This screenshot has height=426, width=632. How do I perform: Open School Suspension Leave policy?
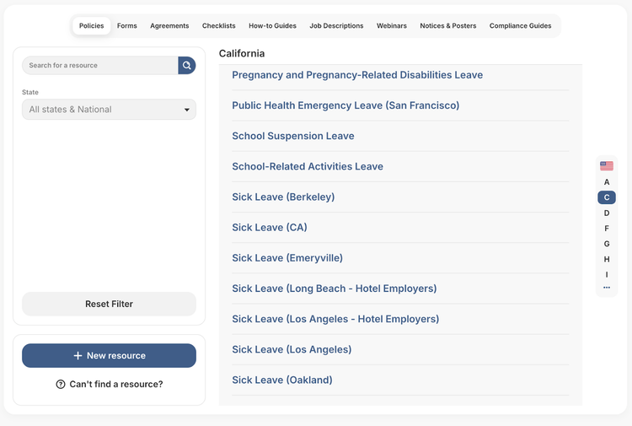click(x=293, y=136)
